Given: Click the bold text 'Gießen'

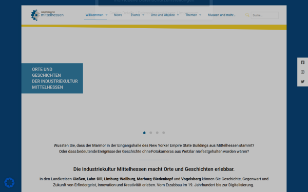Looking at the screenshot, I should (79, 179).
